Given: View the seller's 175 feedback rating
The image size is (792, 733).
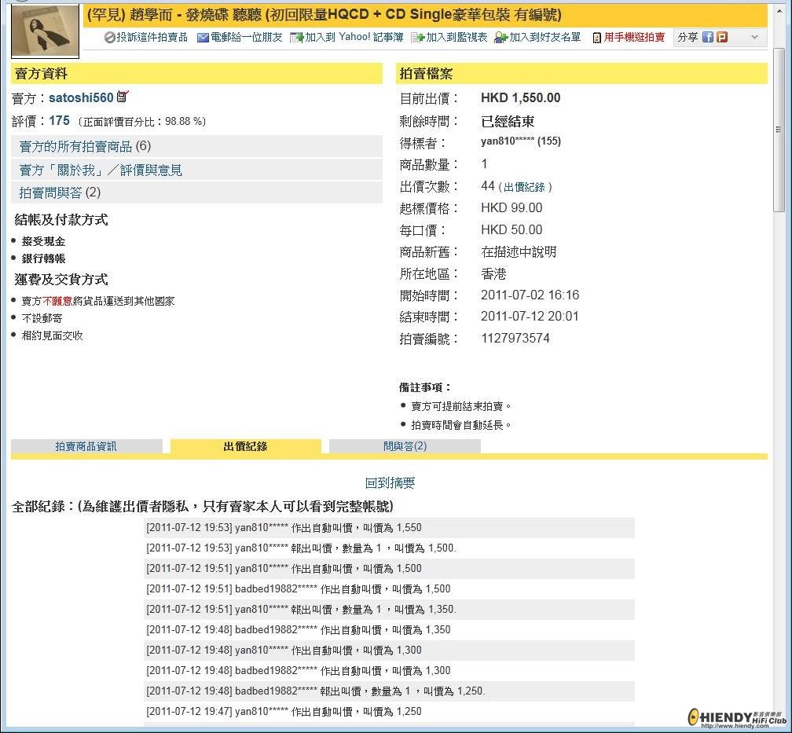Looking at the screenshot, I should 59,119.
